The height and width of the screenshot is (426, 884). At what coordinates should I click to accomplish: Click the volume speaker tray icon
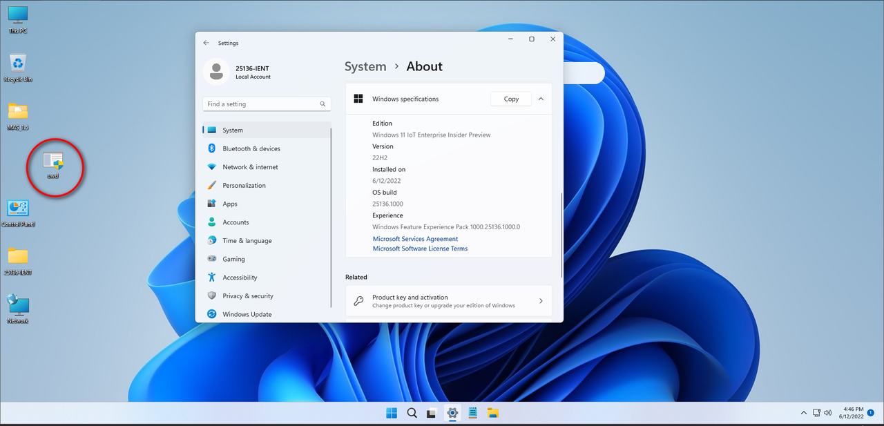[x=827, y=413]
